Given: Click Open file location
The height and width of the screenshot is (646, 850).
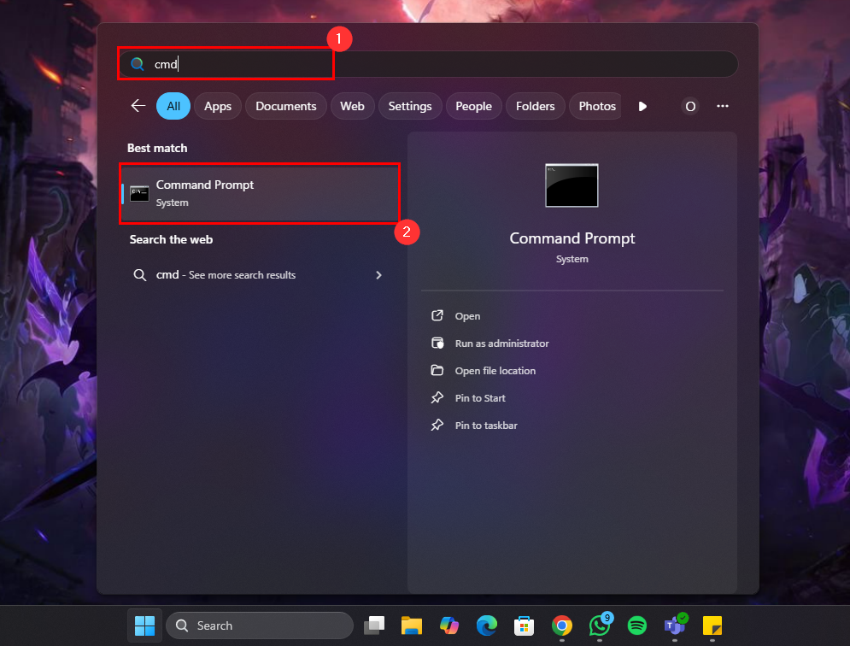Looking at the screenshot, I should pyautogui.click(x=495, y=371).
